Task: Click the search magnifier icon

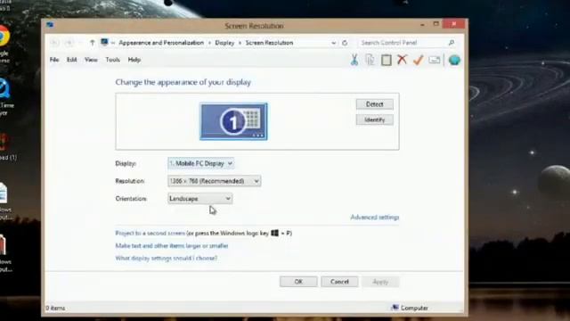Action: (x=452, y=43)
